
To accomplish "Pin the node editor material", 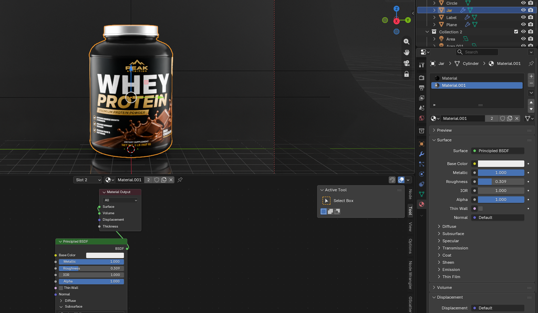I will coord(180,180).
